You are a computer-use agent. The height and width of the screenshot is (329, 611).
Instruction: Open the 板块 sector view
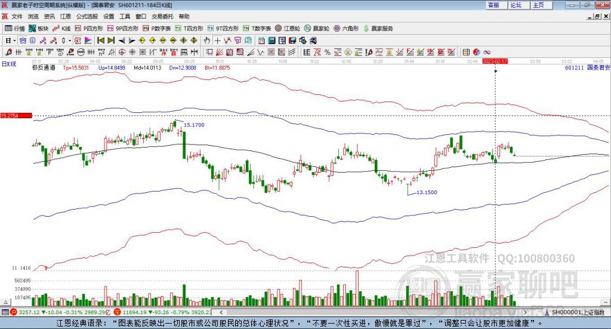(39, 29)
